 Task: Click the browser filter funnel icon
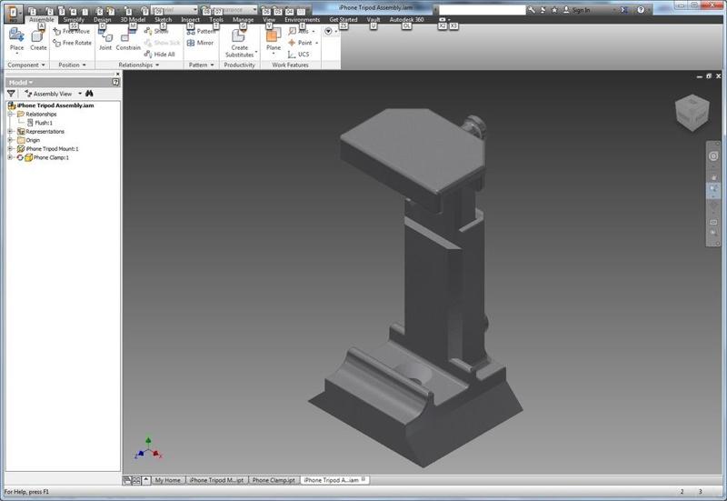click(x=11, y=93)
